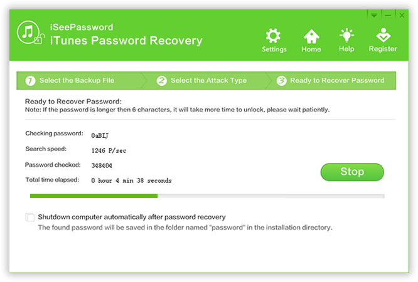Click the step 3 number badge
Viewport: 418px width, 282px height.
coord(281,81)
